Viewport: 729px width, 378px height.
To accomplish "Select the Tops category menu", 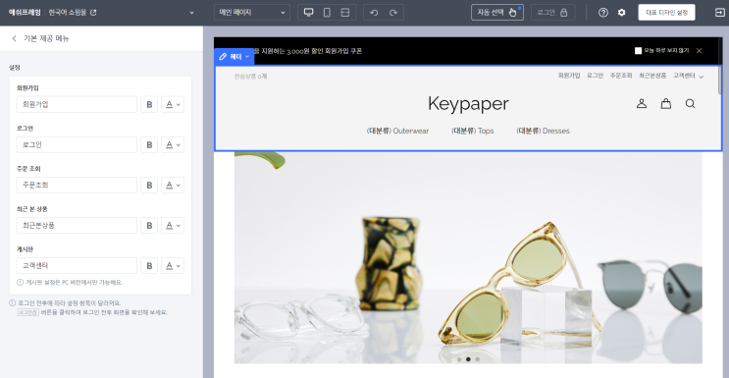I will (x=472, y=131).
